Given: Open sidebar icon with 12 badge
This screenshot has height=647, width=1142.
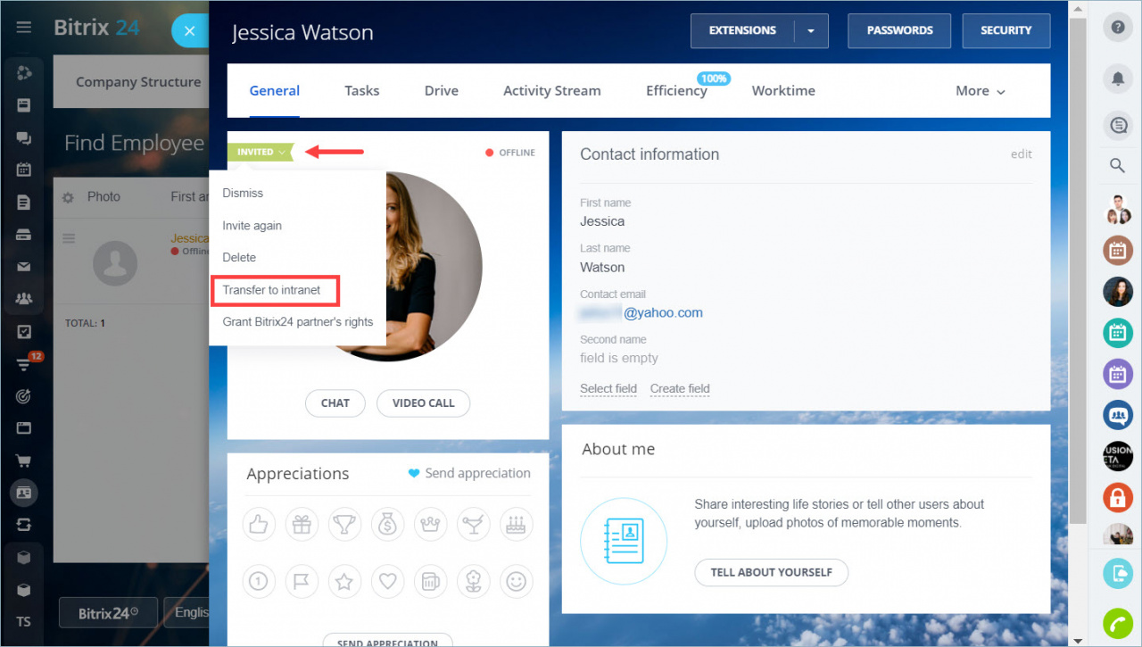Looking at the screenshot, I should click(x=24, y=364).
